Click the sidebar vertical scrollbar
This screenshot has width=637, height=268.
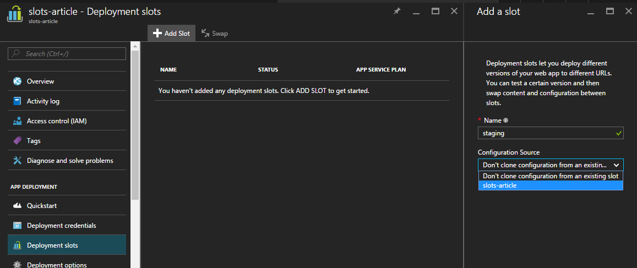tap(135, 122)
